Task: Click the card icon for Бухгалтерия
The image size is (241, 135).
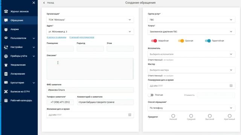Action: coord(6,82)
